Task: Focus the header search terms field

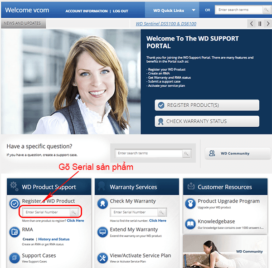Action: point(239,10)
